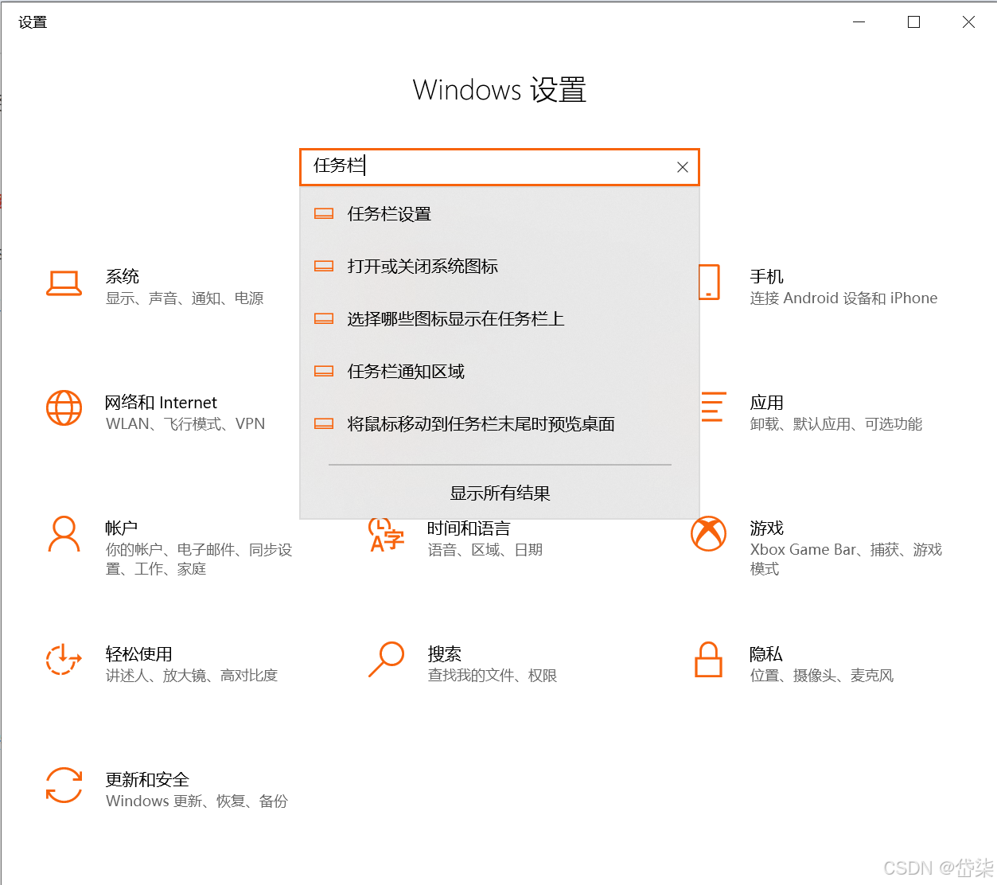This screenshot has height=885, width=997.
Task: Select 将鼠标移动到任务栏末尾时预览桌面 suggestion
Action: 500,423
